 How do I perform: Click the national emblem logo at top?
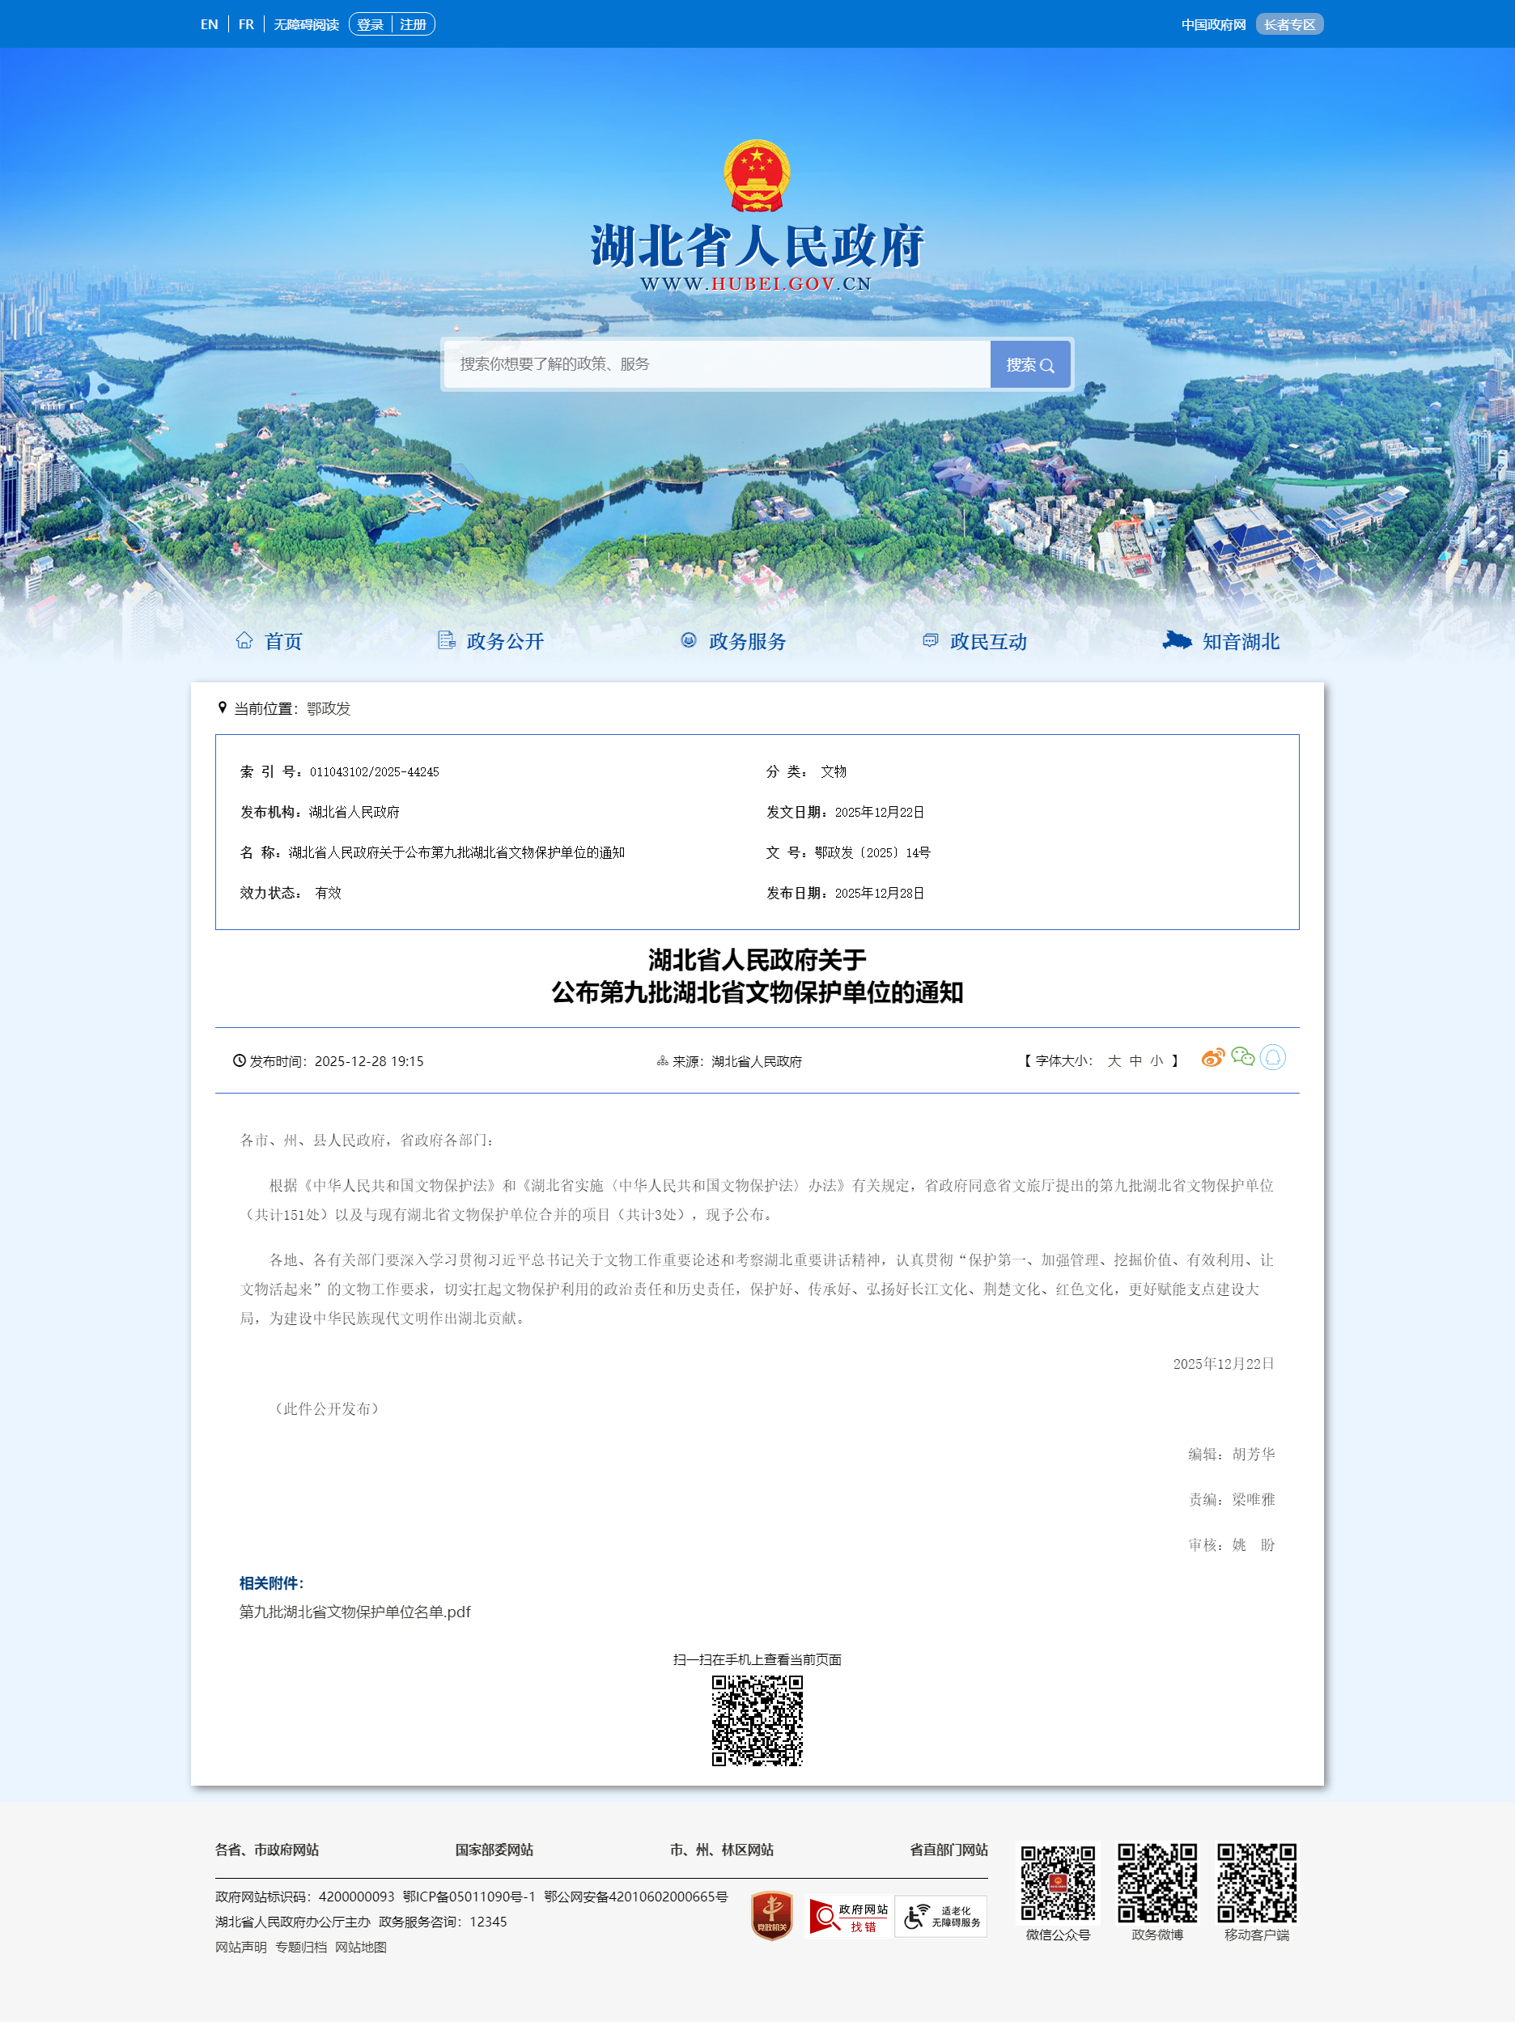click(x=757, y=176)
